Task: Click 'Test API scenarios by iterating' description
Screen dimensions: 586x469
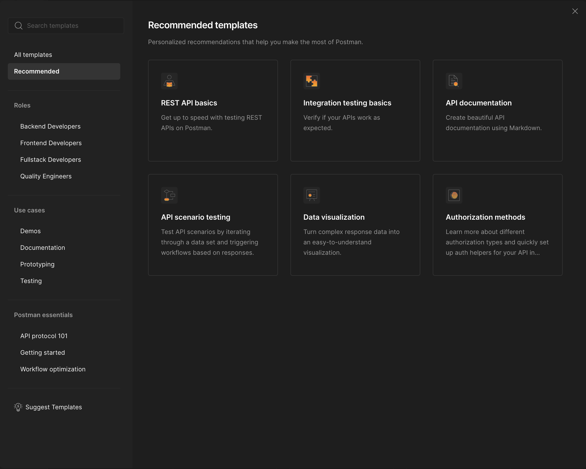Action: 210,242
